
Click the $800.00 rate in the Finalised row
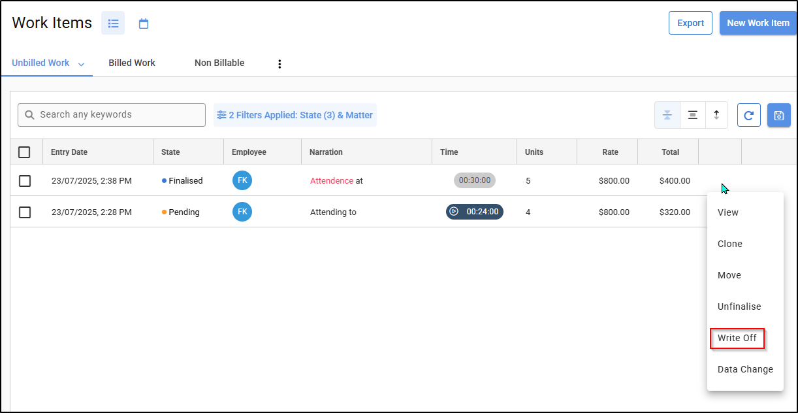[614, 181]
